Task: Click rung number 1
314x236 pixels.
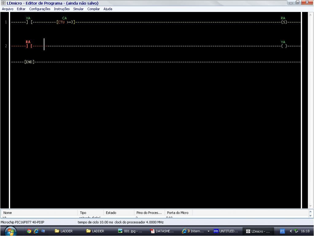Action: pos(6,22)
